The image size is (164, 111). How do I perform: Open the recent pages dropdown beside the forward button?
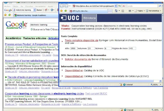tap(70, 6)
